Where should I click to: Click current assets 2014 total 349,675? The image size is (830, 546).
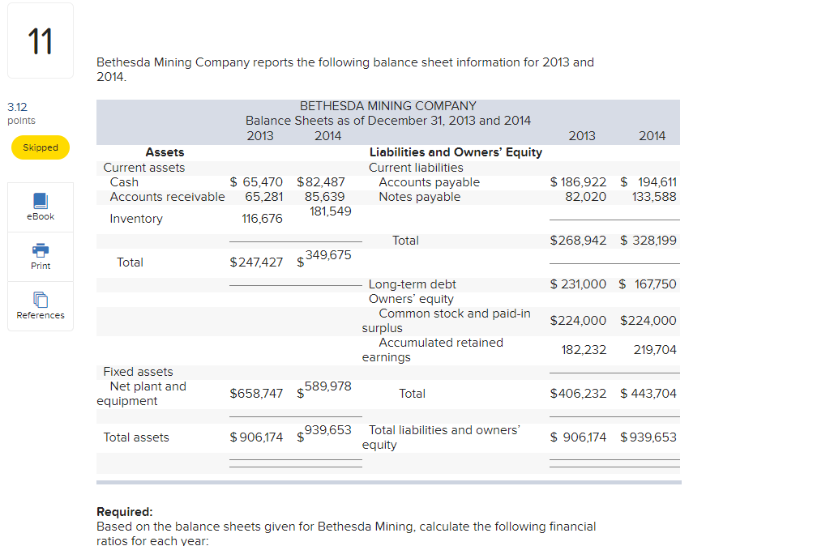[328, 255]
